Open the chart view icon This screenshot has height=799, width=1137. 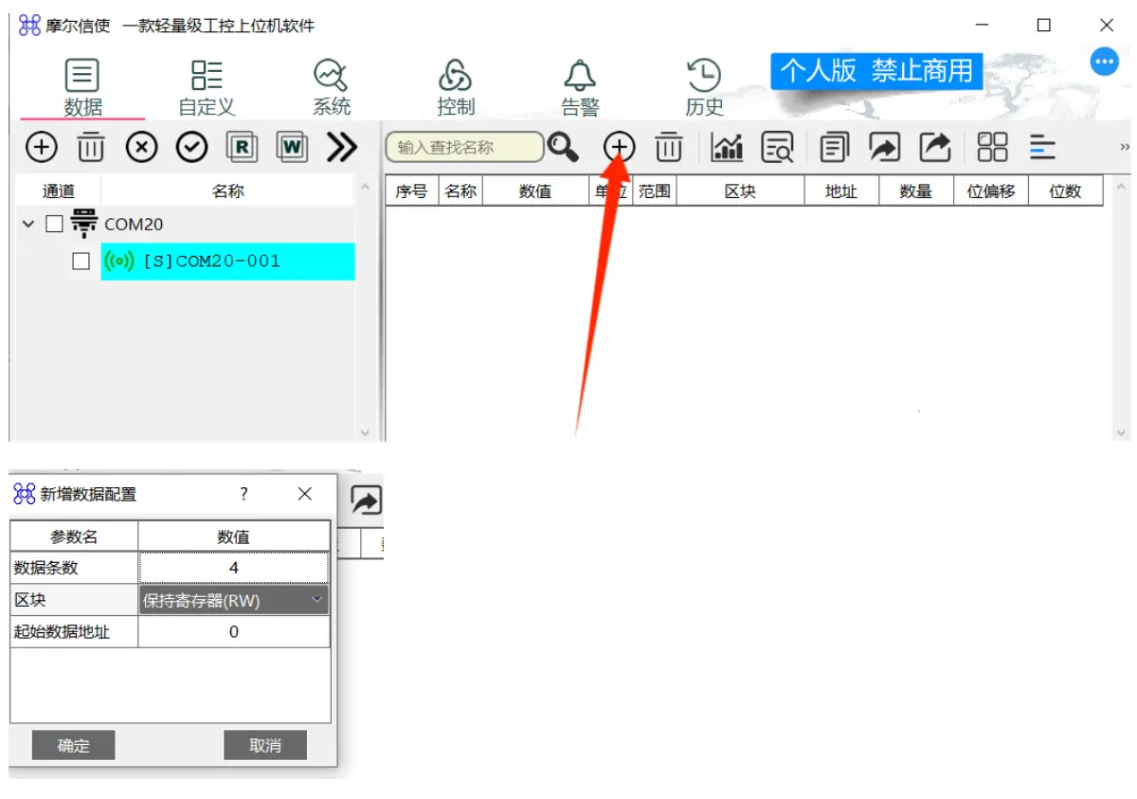click(x=728, y=147)
